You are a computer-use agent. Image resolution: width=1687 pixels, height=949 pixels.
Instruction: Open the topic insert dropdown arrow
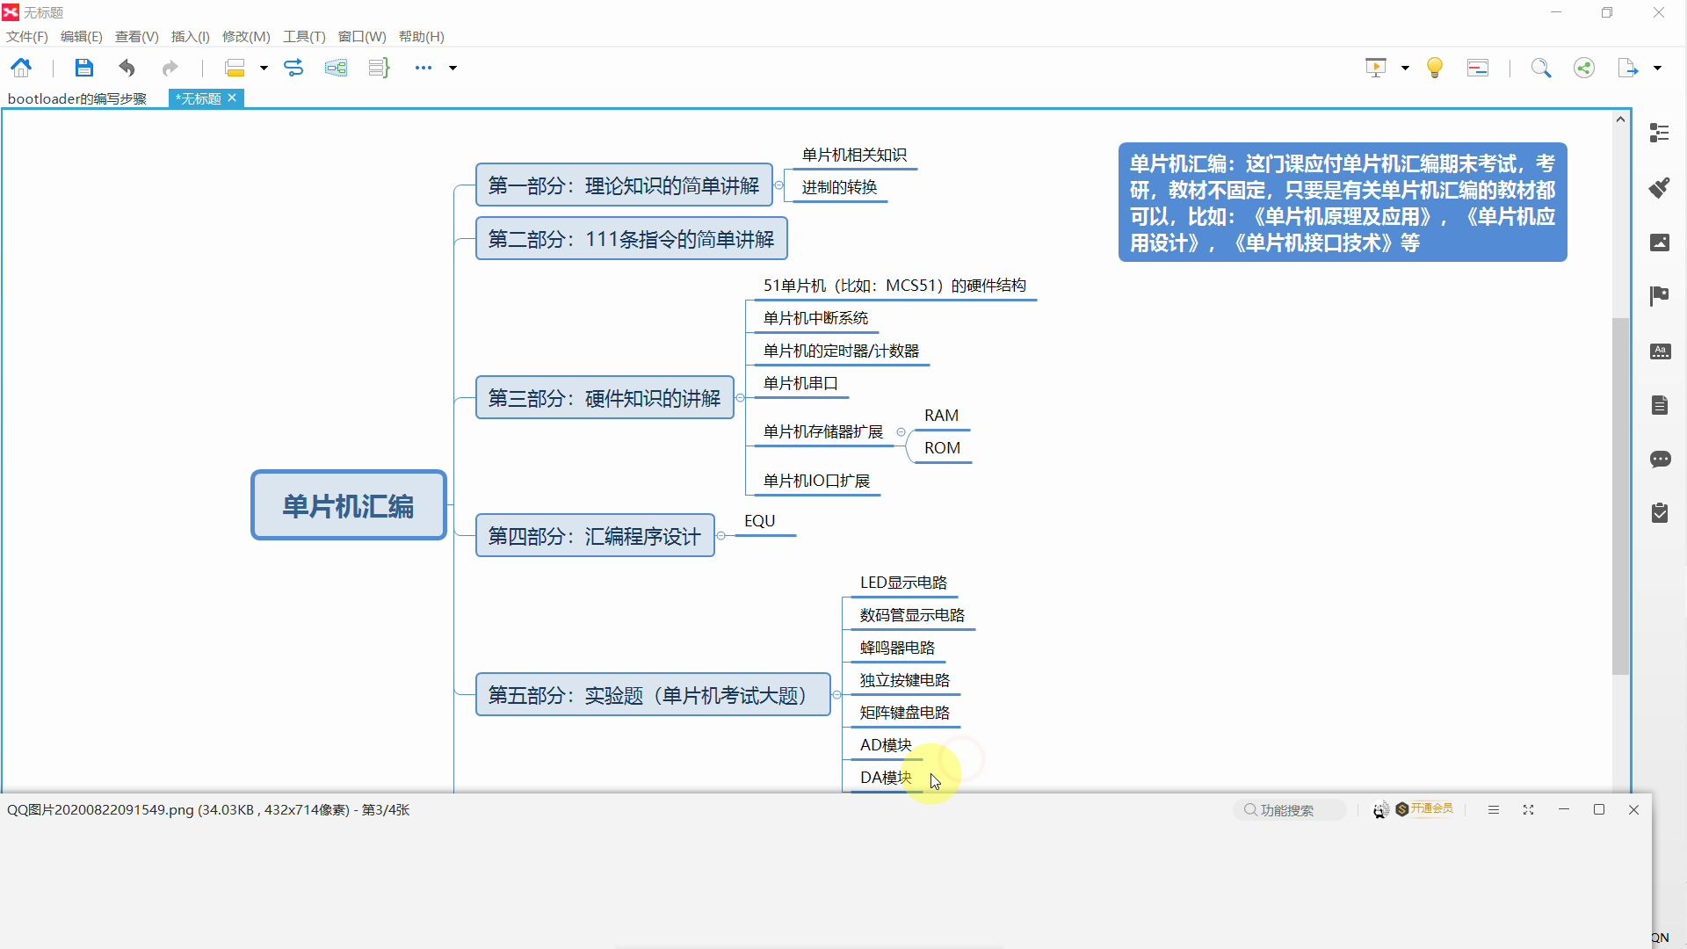pyautogui.click(x=264, y=68)
